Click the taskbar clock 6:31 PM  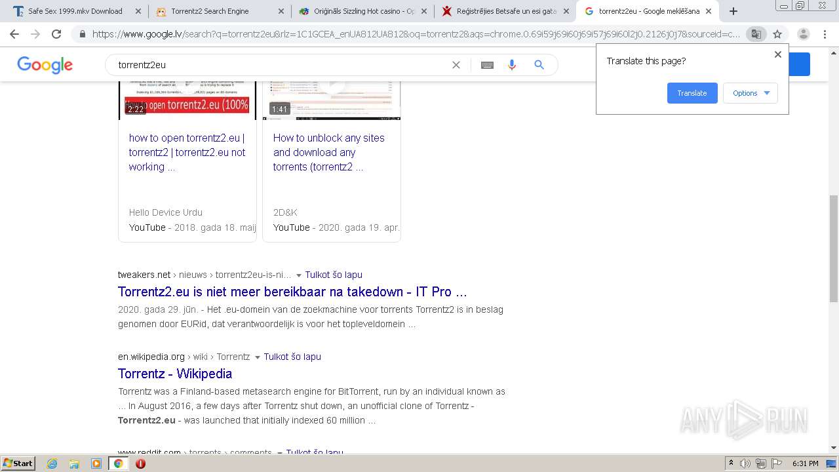pyautogui.click(x=805, y=463)
